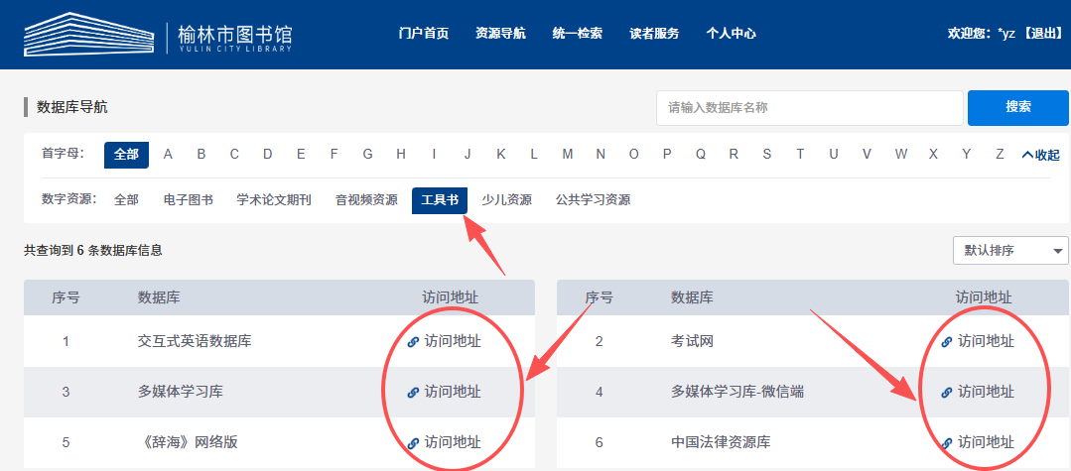Click link icon for 多媒体学习库-微信端

click(x=946, y=393)
